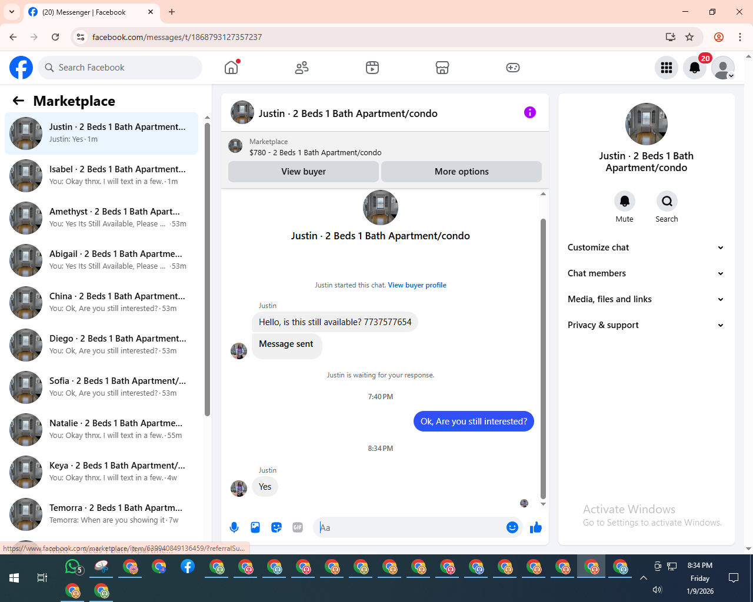Open Facebook app in taskbar
The image size is (753, 602).
(188, 567)
